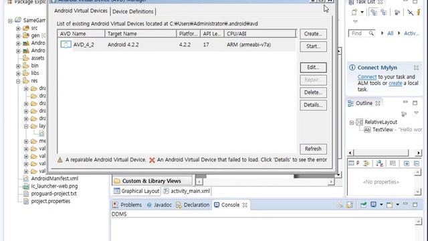
Task: Select the assets folder in Package Explorer
Action: pos(33,58)
